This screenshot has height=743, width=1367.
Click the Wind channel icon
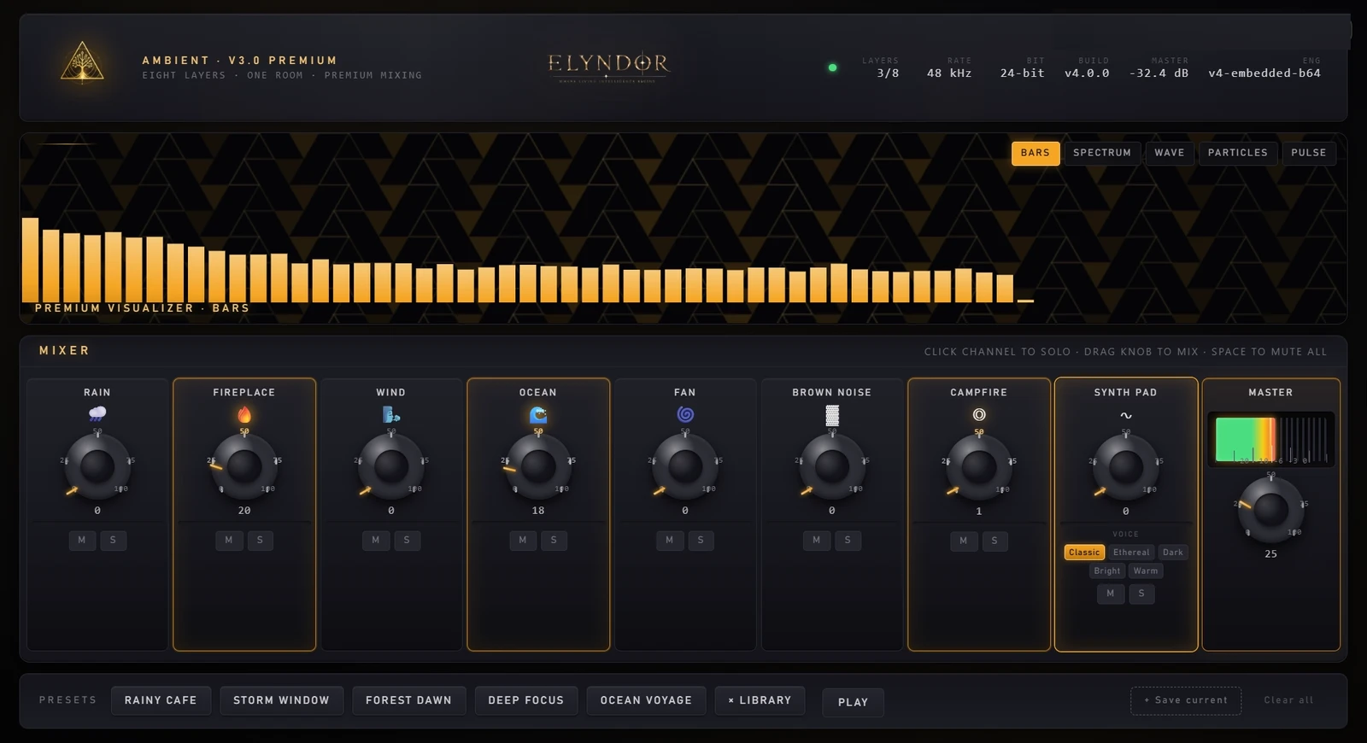391,414
